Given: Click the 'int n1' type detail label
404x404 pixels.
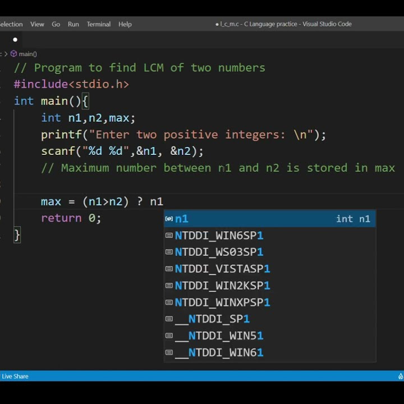Looking at the screenshot, I should 353,219.
